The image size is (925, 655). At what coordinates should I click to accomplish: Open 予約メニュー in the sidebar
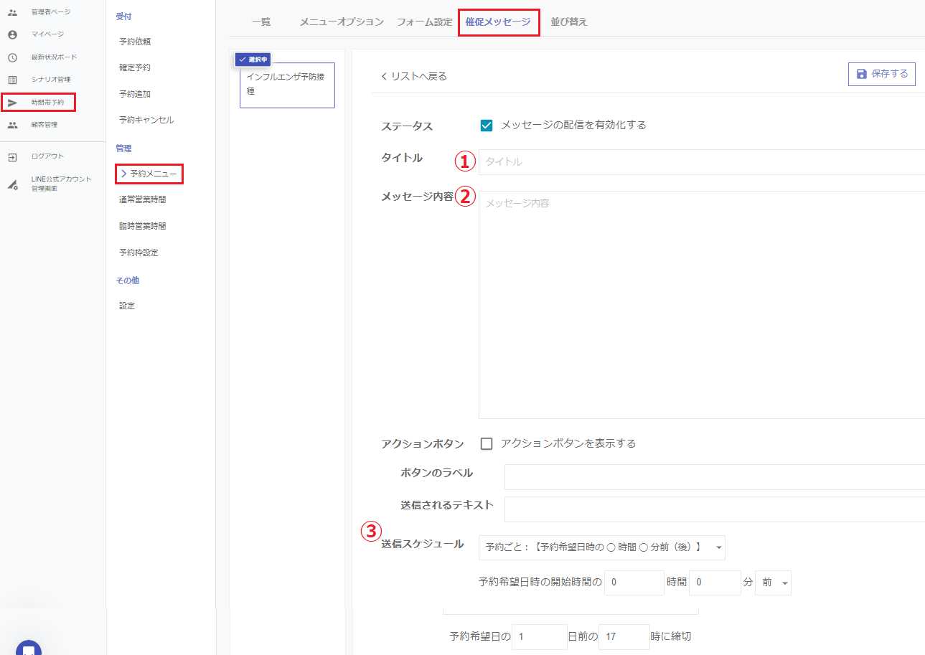(153, 174)
